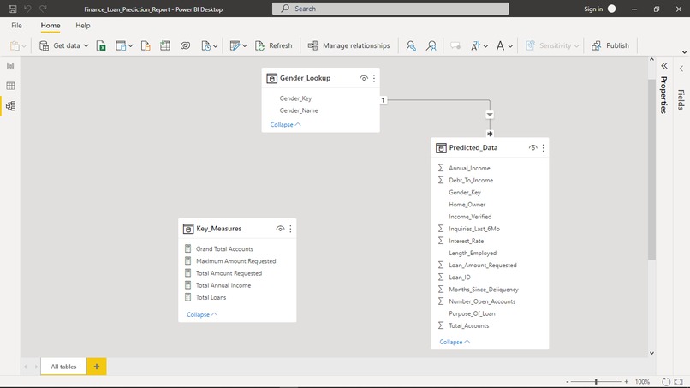Click the zoom slider handle

[x=596, y=381]
